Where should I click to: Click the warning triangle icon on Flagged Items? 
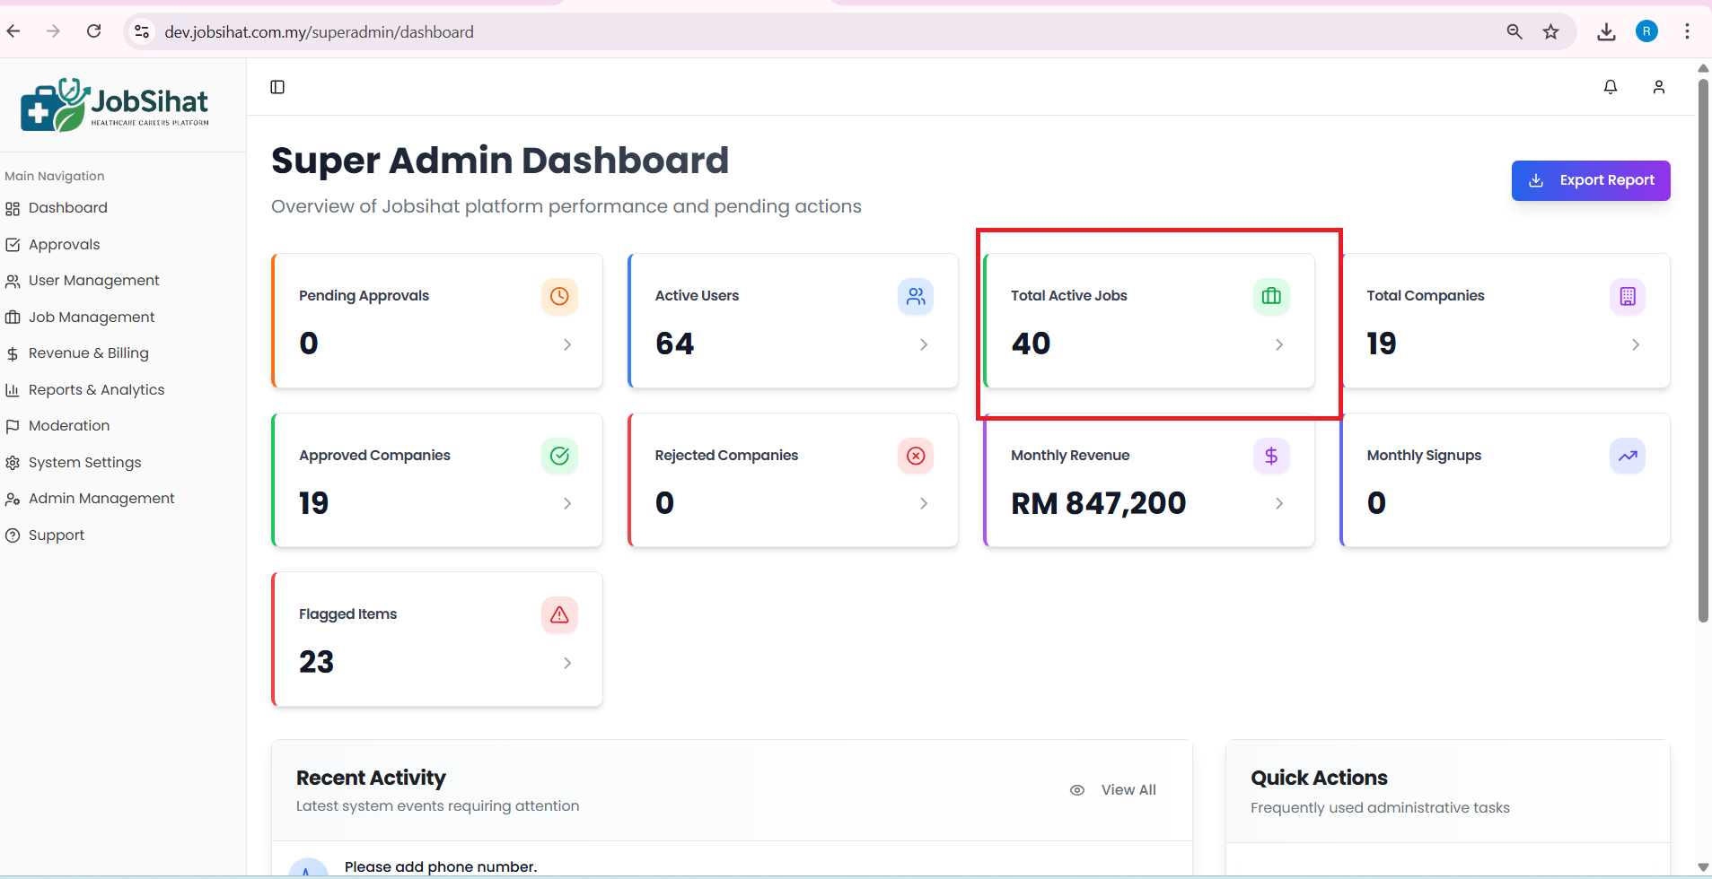coord(558,614)
